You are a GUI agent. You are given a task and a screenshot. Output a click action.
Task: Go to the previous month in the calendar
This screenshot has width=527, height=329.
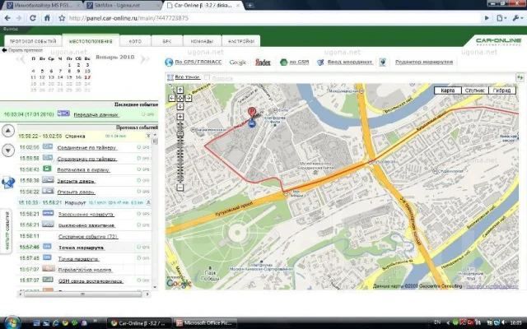(x=21, y=60)
